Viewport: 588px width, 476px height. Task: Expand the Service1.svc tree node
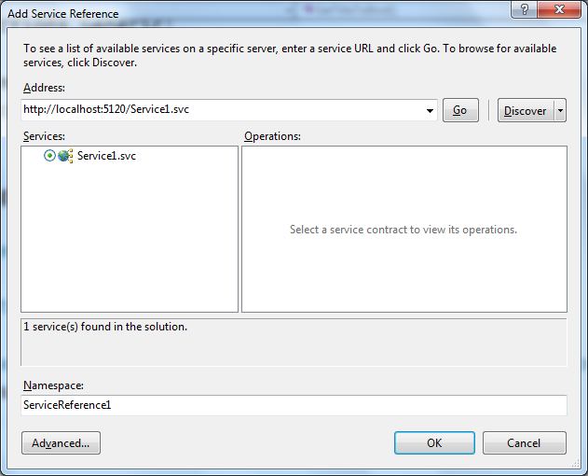(x=49, y=156)
